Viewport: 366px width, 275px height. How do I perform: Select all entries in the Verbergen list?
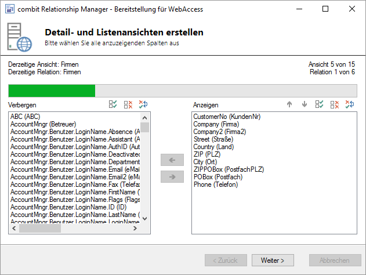(x=113, y=104)
